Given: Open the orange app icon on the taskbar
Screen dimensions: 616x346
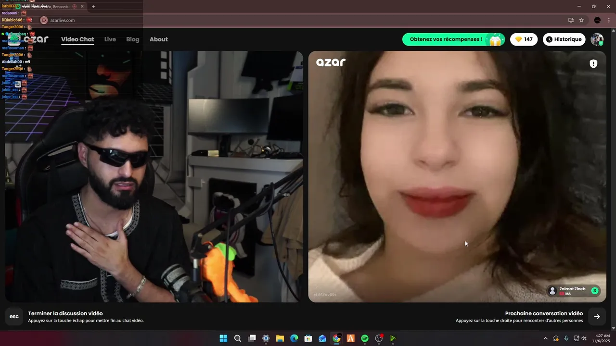Looking at the screenshot, I should pos(350,338).
